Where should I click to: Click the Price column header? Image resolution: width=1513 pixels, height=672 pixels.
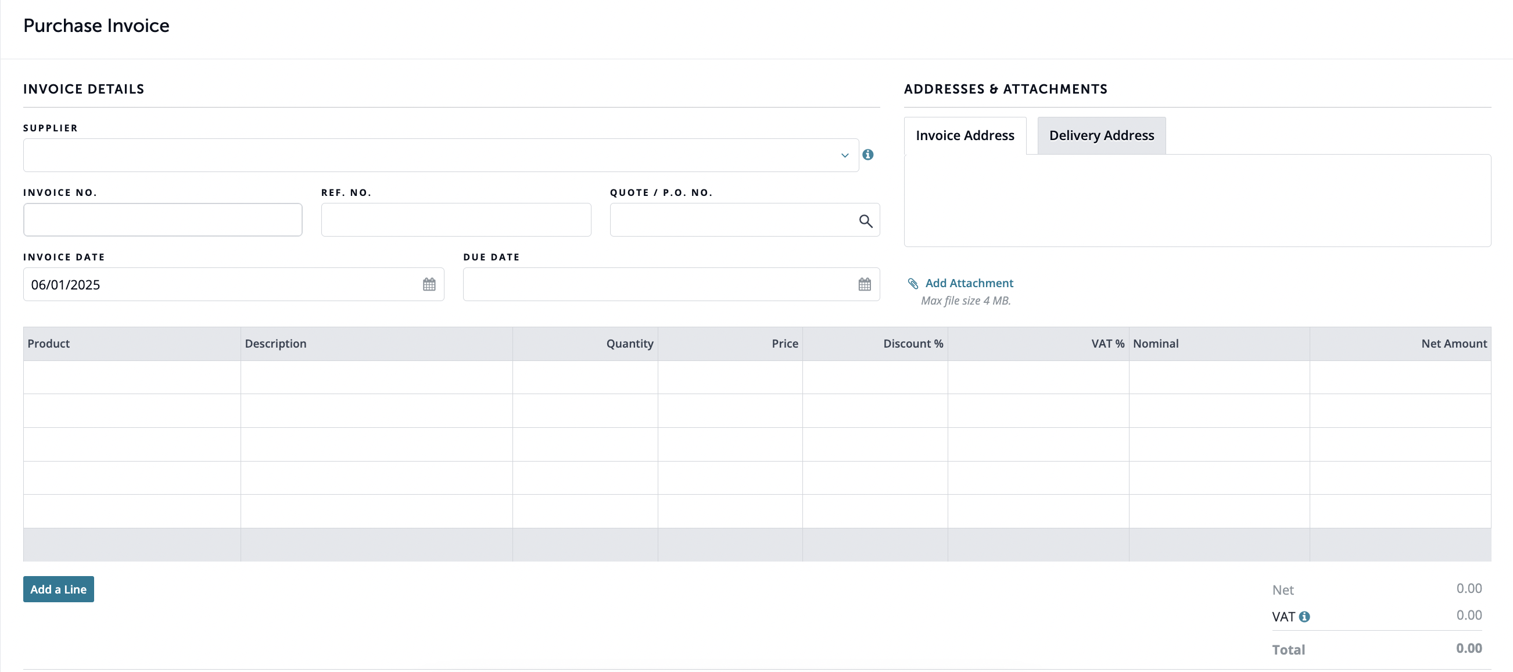pos(730,344)
